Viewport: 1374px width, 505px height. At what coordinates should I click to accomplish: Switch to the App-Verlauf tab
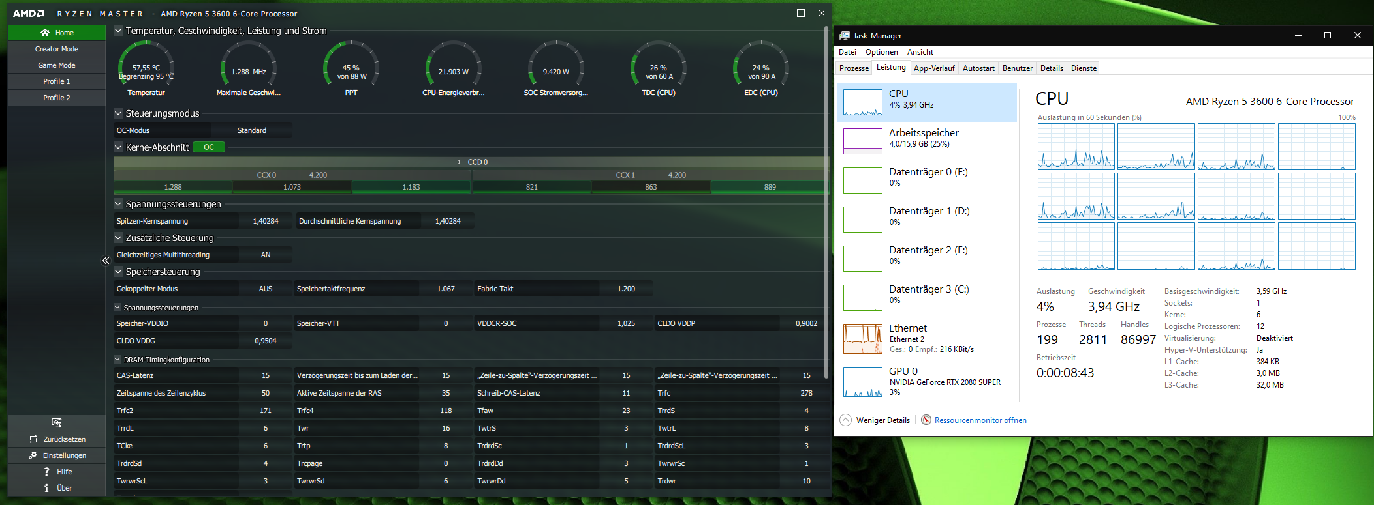934,68
